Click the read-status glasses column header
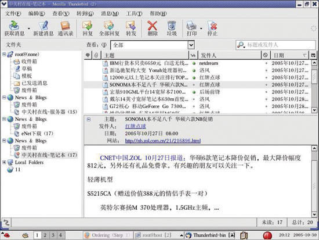This screenshot has width=319, height=240. tap(193, 55)
